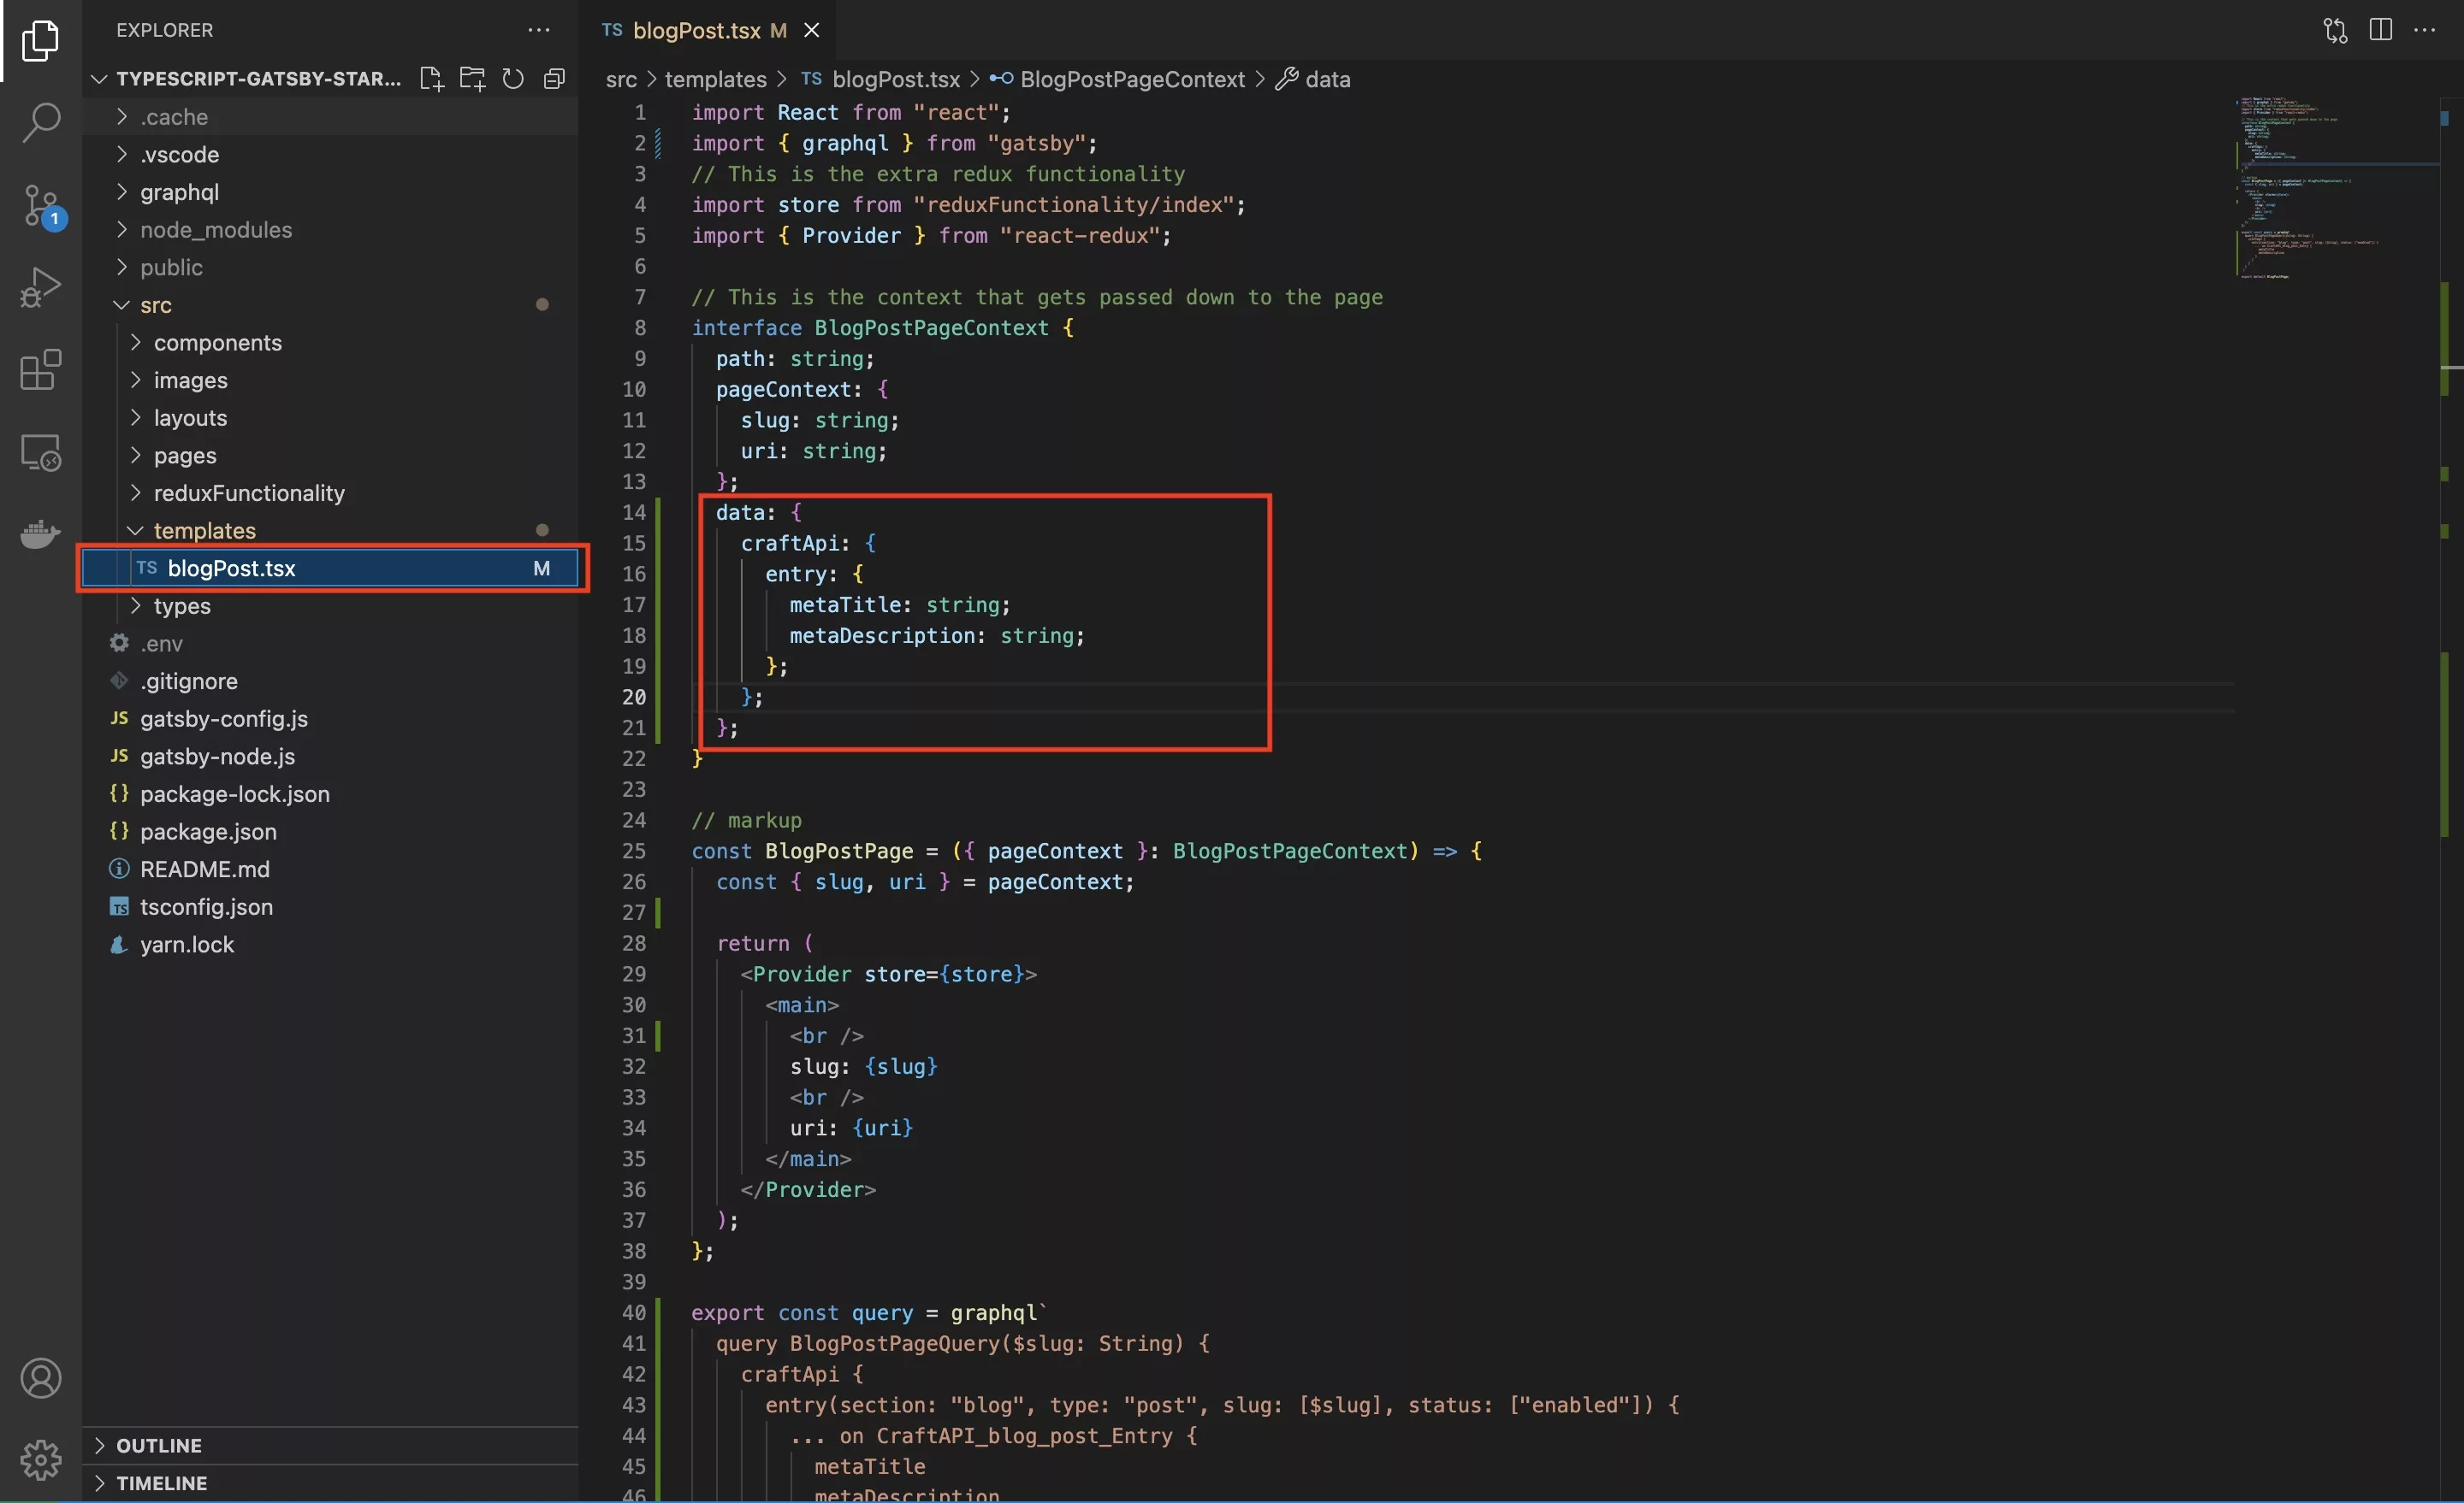Viewport: 2464px width, 1503px height.
Task: Expand the .vscode folder
Action: [330, 155]
